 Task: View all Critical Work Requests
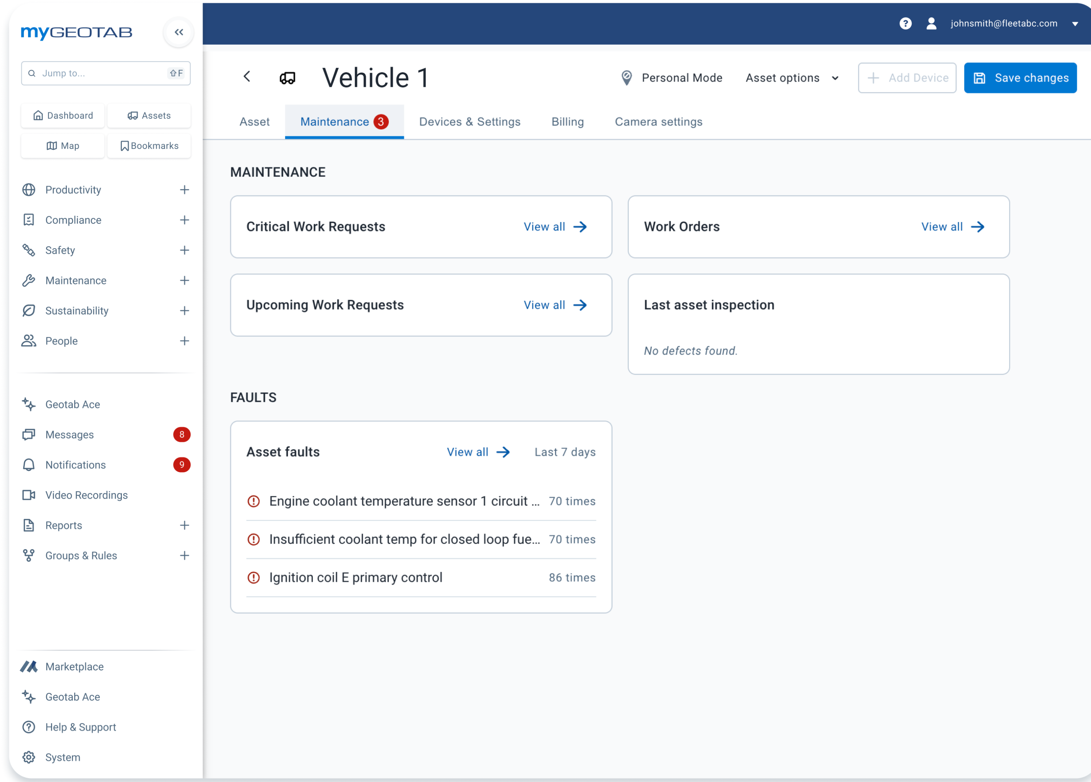click(x=555, y=227)
